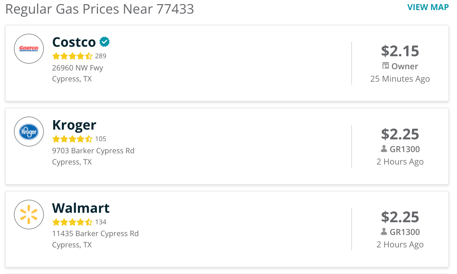Click Walmart's star rating
Image resolution: width=457 pixels, height=274 pixels.
coord(72,222)
